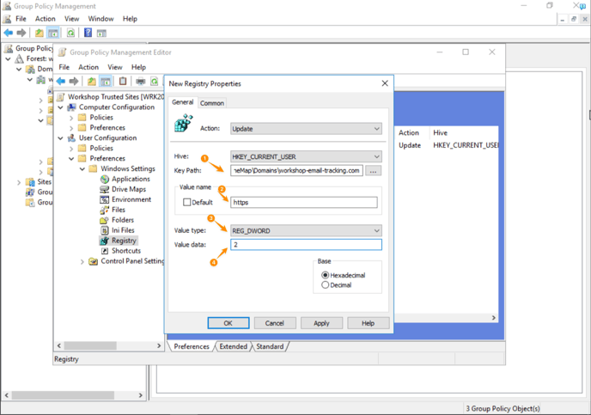
Task: Open the Window menu
Action: pyautogui.click(x=101, y=19)
